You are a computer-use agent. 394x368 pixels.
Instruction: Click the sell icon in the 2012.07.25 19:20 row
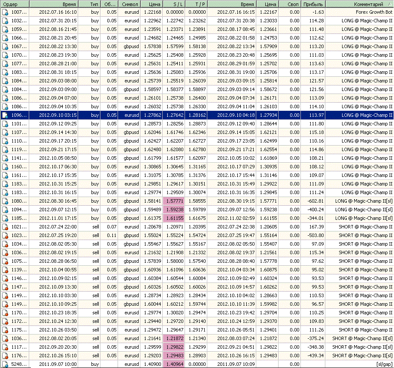(x=5, y=236)
